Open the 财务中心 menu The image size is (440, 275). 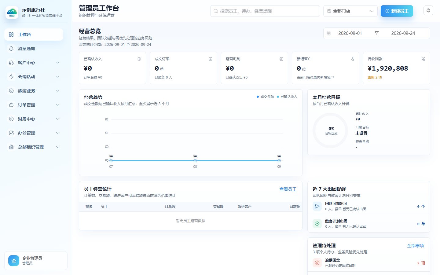[34, 119]
